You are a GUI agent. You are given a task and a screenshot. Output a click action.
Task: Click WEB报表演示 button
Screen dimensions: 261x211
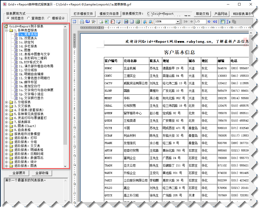point(242,14)
